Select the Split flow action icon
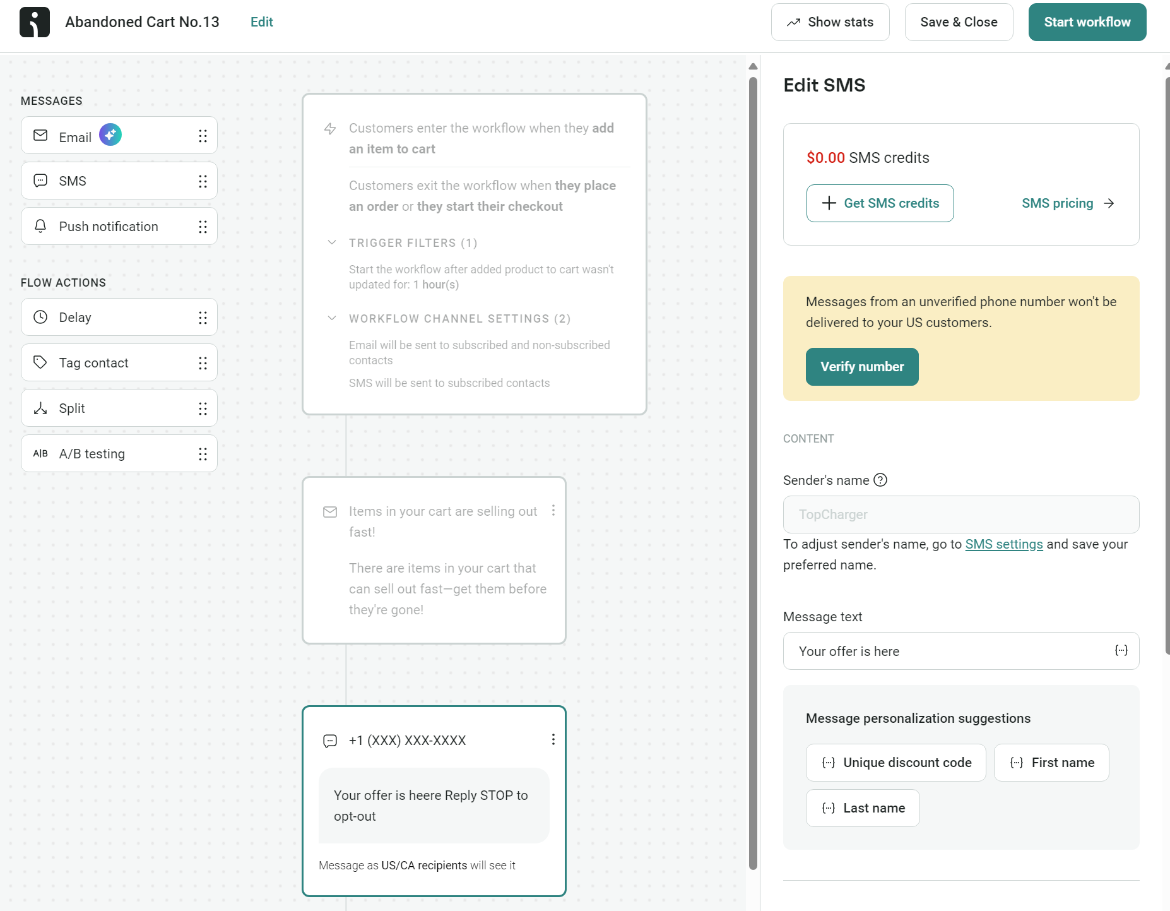 (40, 408)
